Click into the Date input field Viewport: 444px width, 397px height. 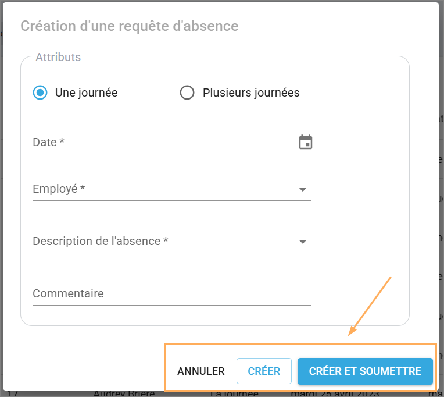coord(163,143)
